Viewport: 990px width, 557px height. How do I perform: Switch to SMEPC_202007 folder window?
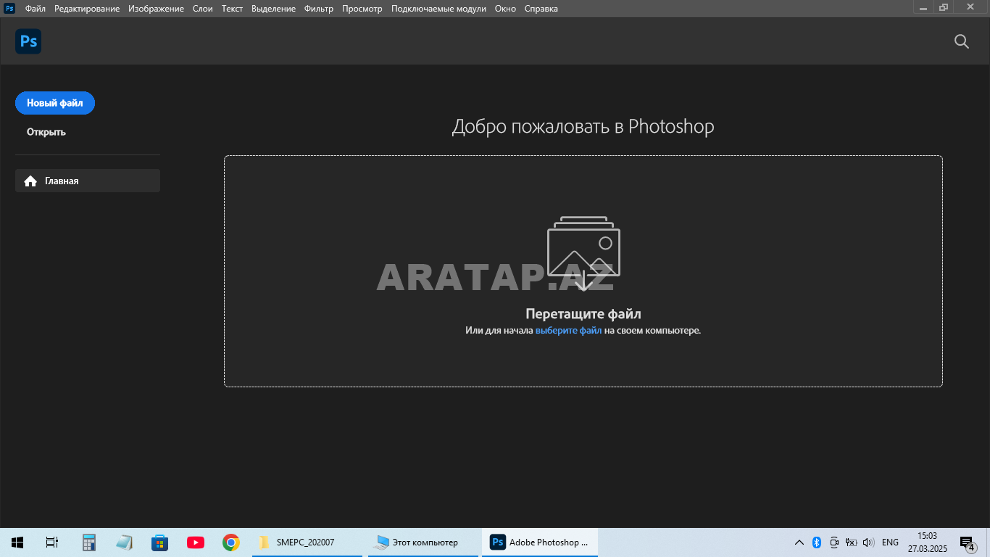[x=307, y=542]
